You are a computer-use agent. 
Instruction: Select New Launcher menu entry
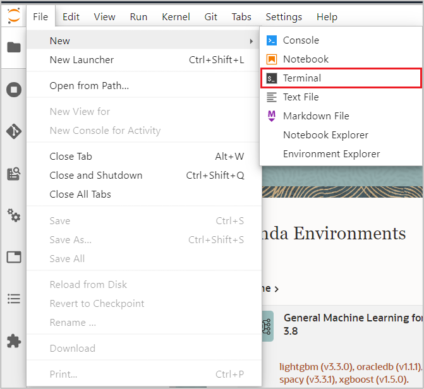[82, 60]
